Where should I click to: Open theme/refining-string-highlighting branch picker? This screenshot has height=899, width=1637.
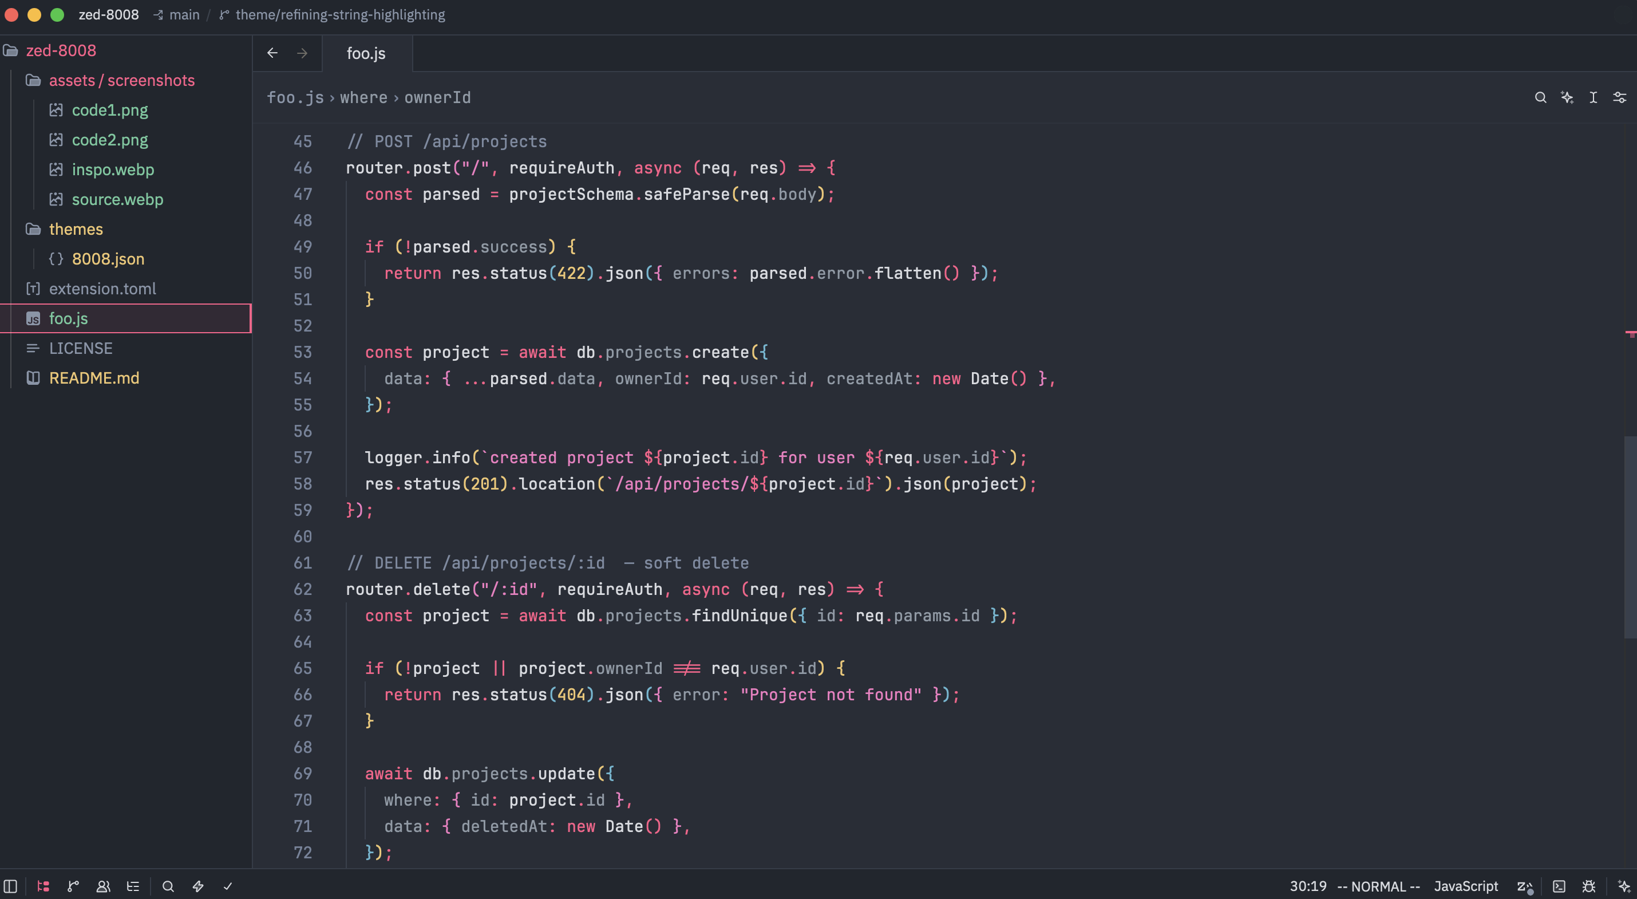[332, 15]
